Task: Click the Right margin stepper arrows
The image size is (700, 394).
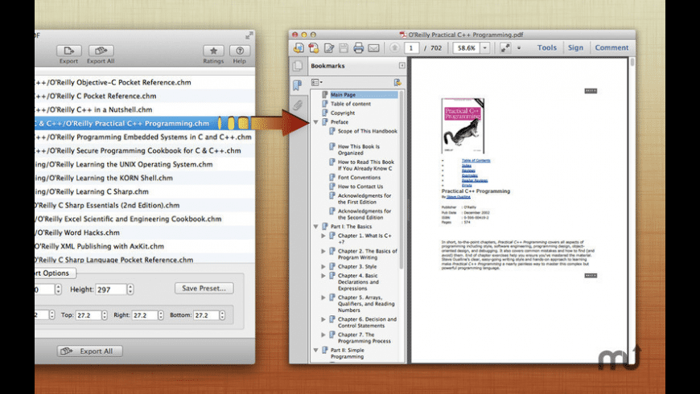Action: tap(161, 315)
